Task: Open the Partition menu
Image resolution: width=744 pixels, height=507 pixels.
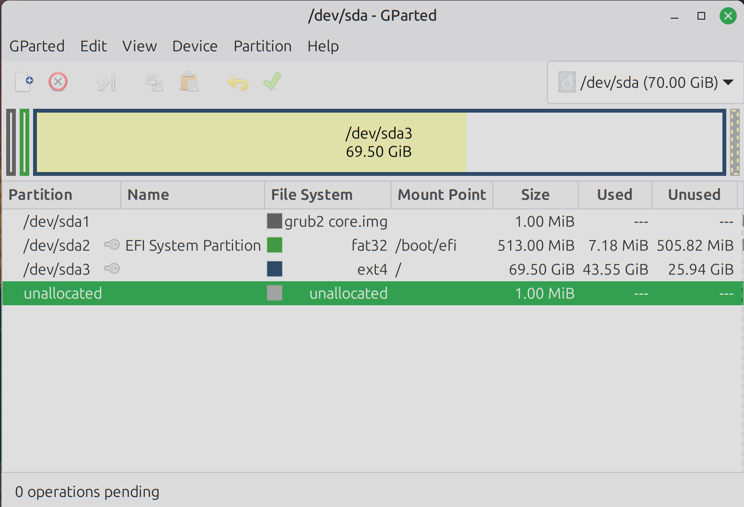Action: (x=263, y=46)
